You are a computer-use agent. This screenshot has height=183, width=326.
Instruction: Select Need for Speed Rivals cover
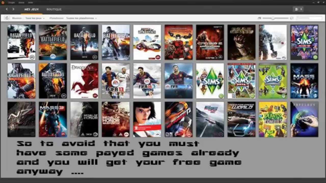tap(210, 119)
